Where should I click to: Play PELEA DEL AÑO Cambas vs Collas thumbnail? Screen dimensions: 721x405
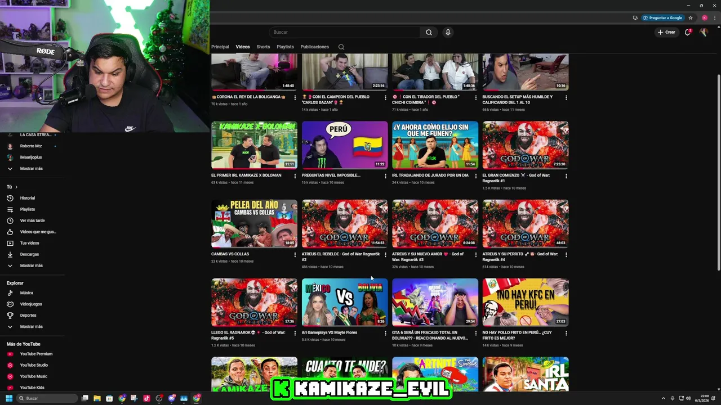pyautogui.click(x=254, y=223)
